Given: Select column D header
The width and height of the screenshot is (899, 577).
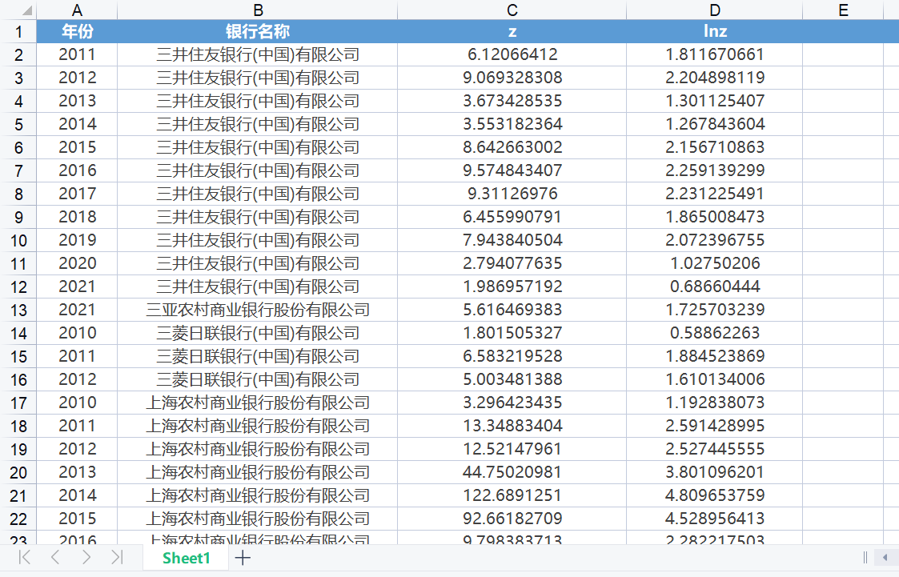Looking at the screenshot, I should [x=714, y=10].
